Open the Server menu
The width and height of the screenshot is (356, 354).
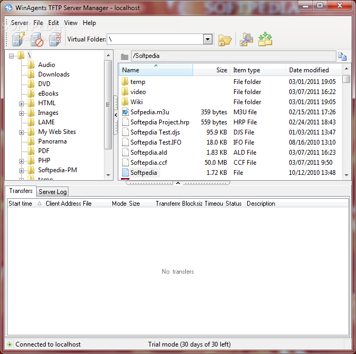click(20, 23)
